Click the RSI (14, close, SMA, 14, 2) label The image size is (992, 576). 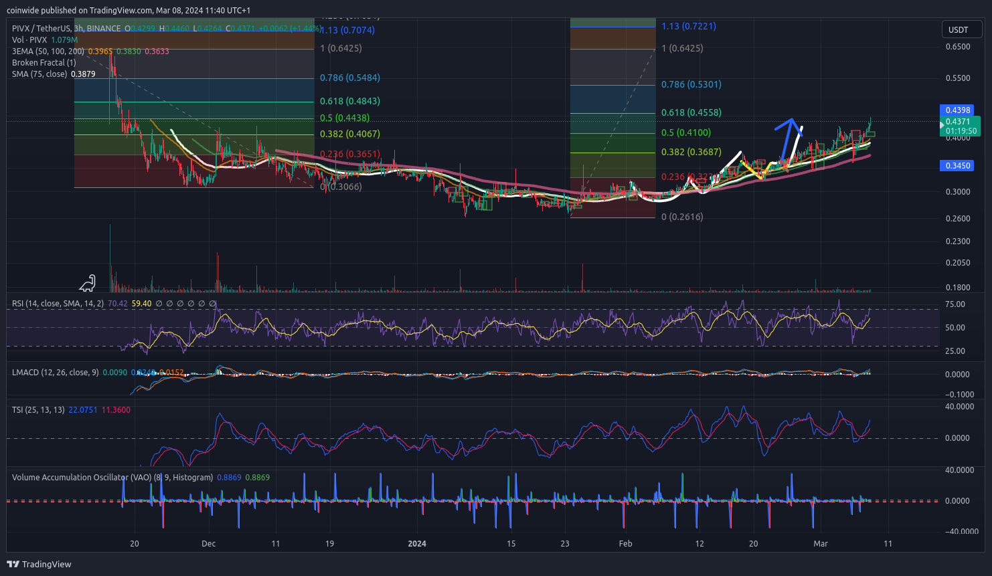point(58,304)
